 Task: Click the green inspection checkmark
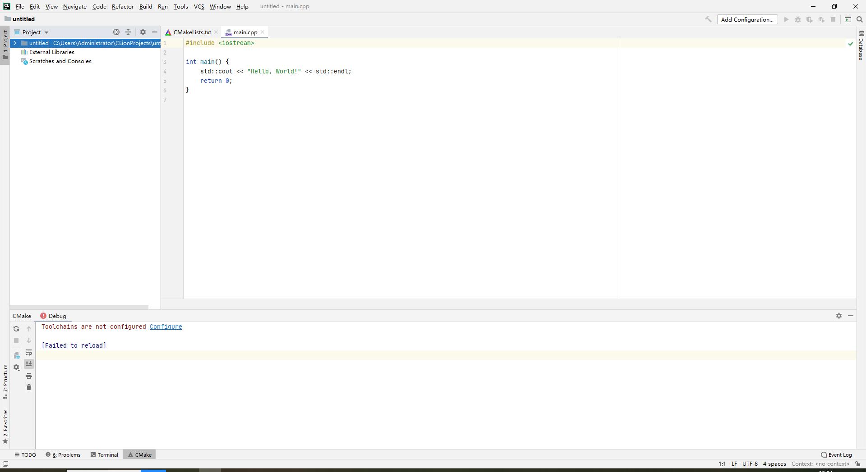point(851,44)
